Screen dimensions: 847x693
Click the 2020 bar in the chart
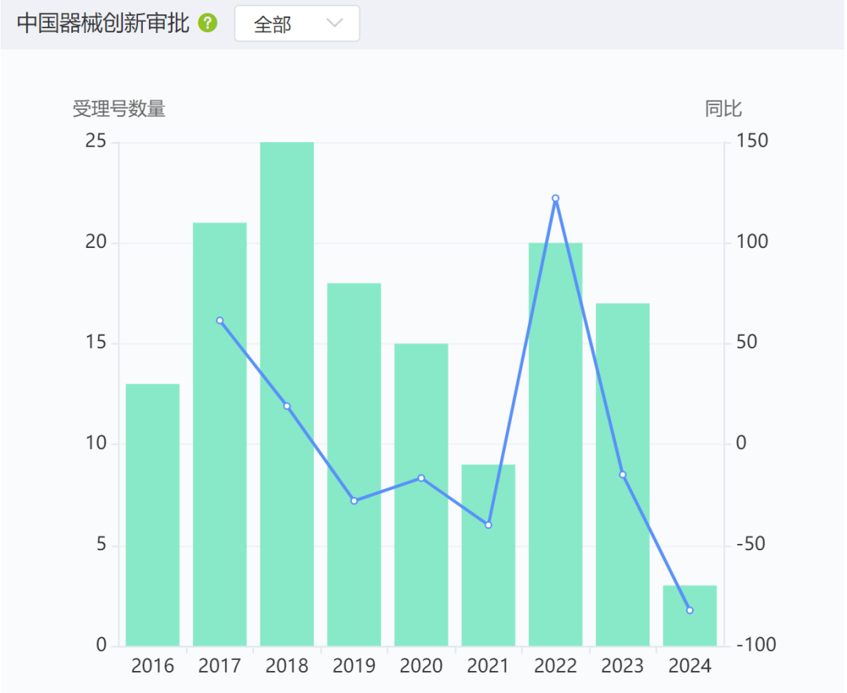[x=421, y=494]
